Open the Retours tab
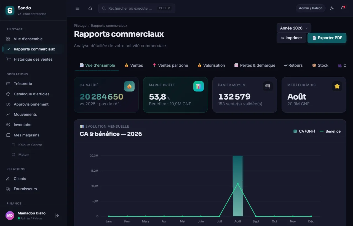The height and width of the screenshot is (226, 353). coord(293,65)
